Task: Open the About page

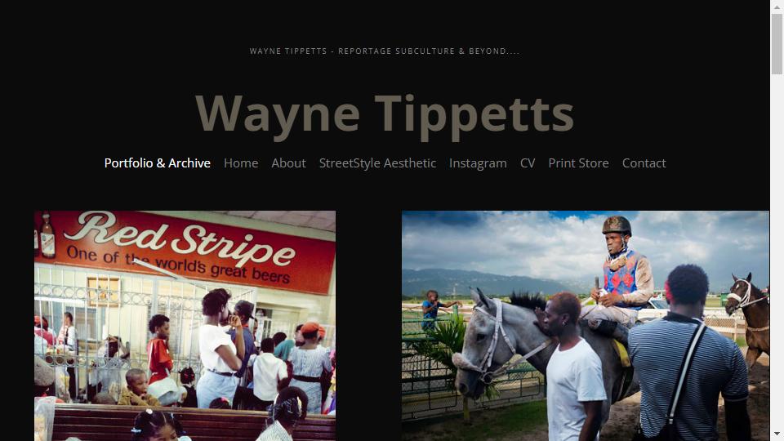Action: 288,163
